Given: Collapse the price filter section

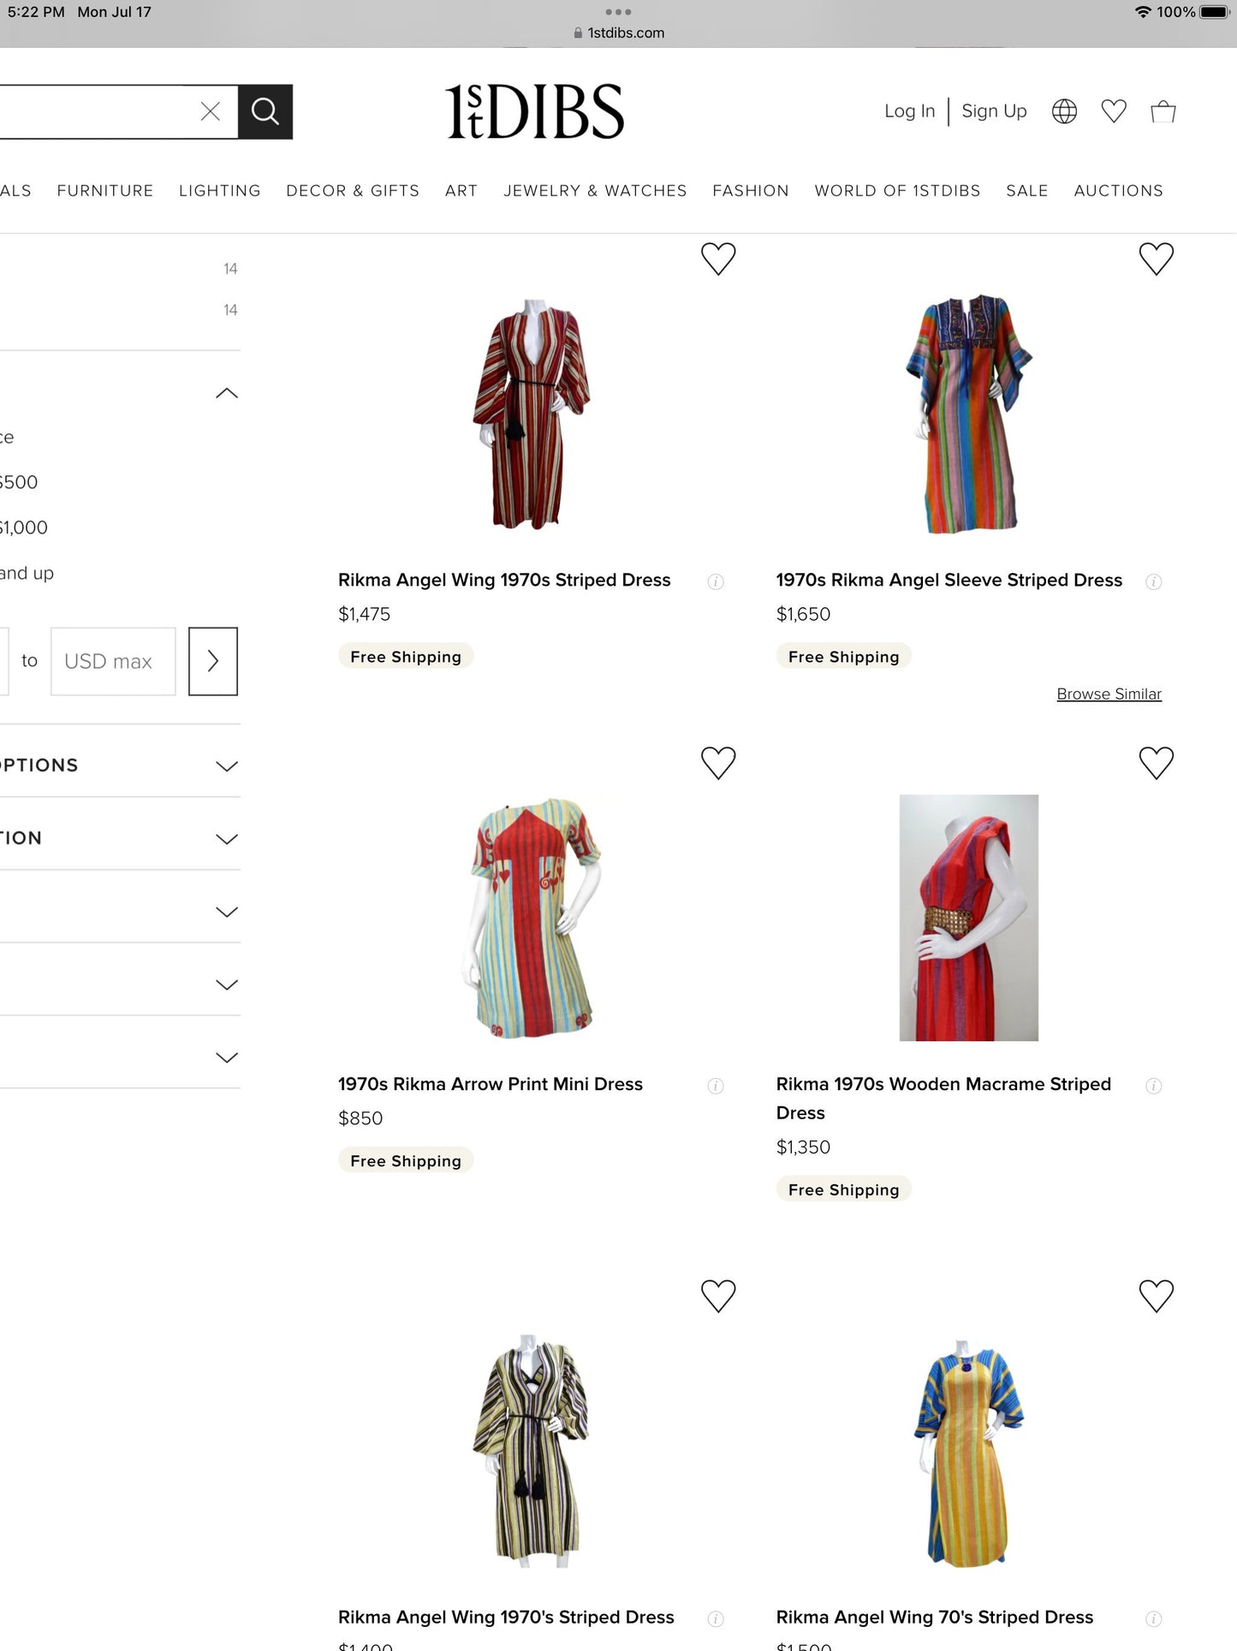Looking at the screenshot, I should coord(226,393).
